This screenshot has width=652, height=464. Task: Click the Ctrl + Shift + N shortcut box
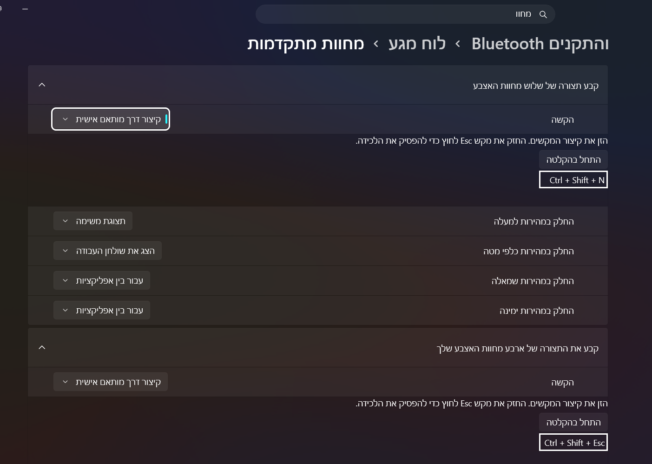(x=573, y=180)
